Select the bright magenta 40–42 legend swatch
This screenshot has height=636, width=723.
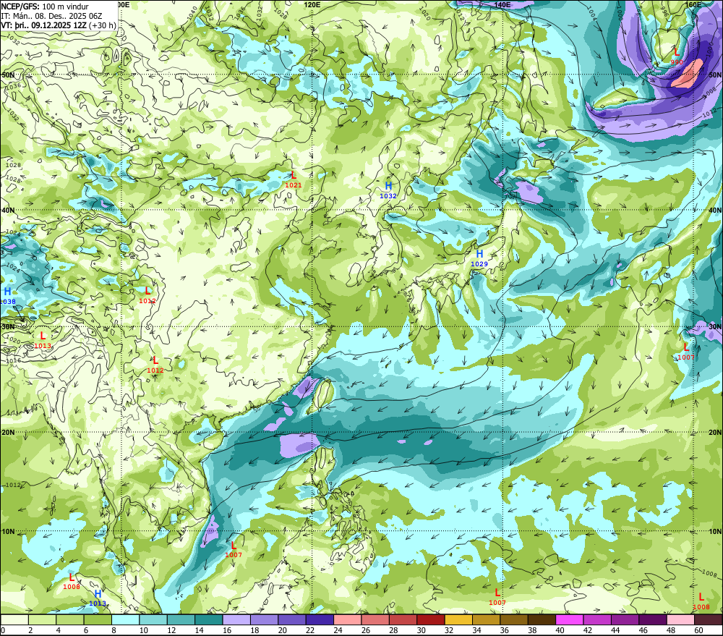(x=570, y=619)
